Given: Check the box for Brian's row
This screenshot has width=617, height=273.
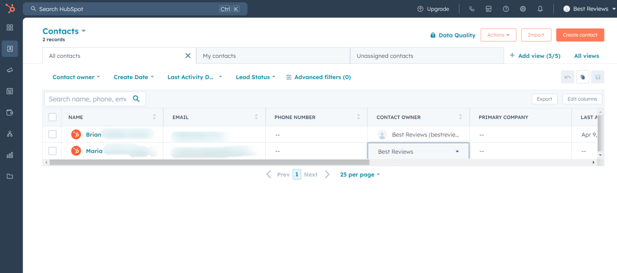Looking at the screenshot, I should pos(53,135).
